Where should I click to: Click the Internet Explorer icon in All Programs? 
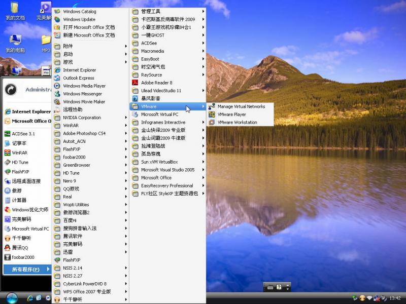[x=57, y=70]
